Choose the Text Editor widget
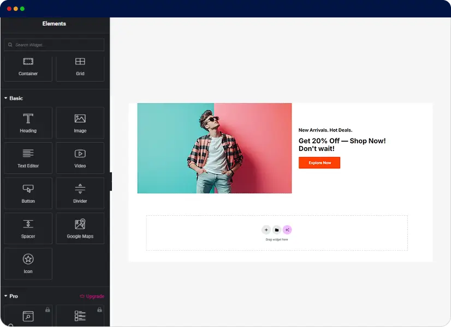 pos(28,158)
